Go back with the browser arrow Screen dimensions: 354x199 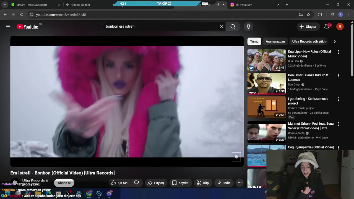click(5, 15)
